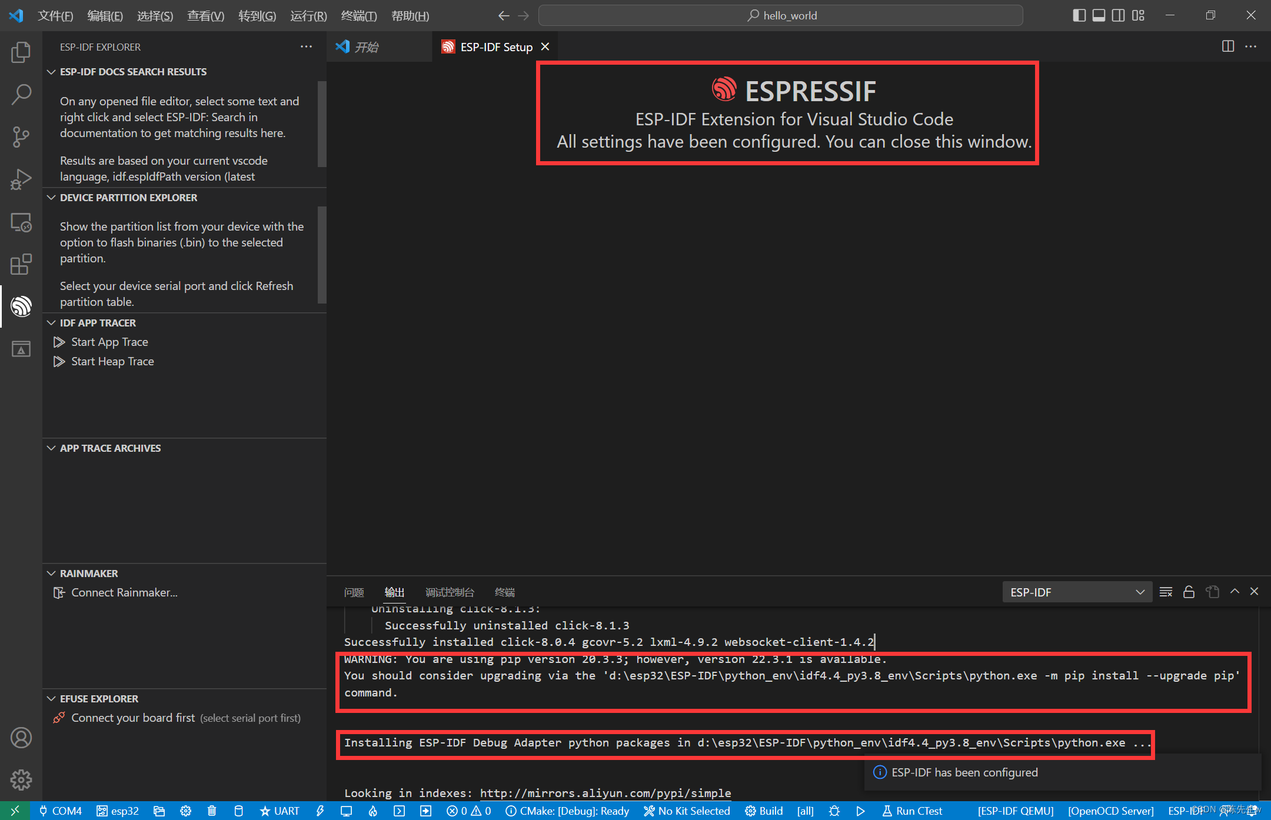Open output log in editor icon
The height and width of the screenshot is (820, 1271).
pos(1212,592)
